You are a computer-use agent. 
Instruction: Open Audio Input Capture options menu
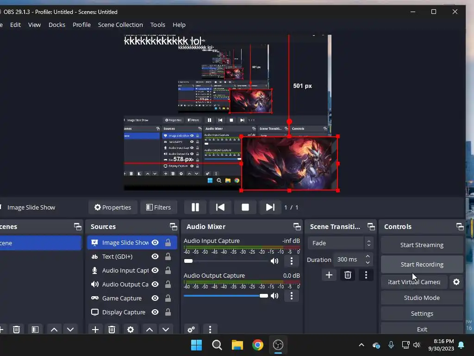tap(292, 261)
